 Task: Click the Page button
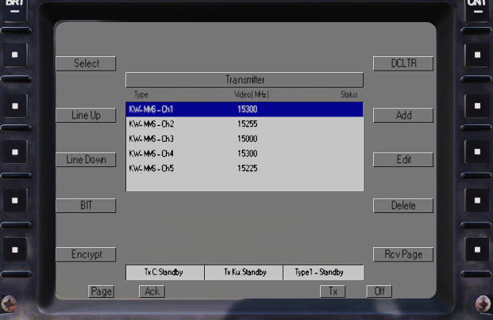(101, 291)
